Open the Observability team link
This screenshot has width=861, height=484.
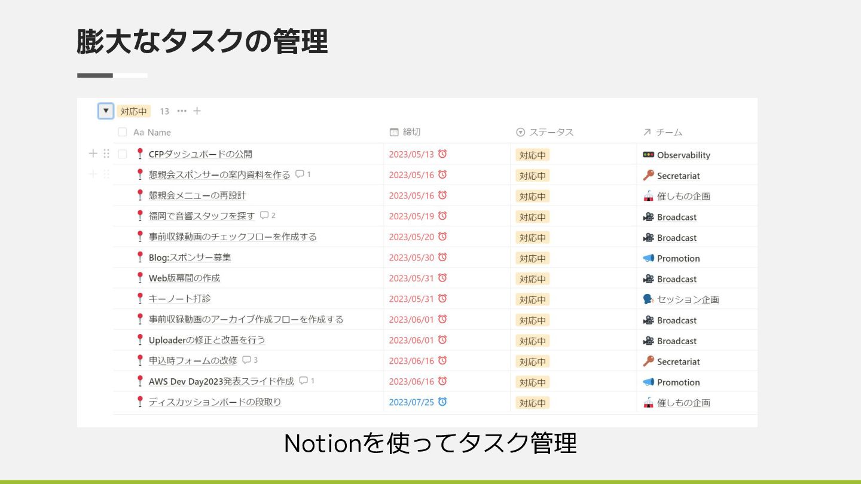(683, 155)
